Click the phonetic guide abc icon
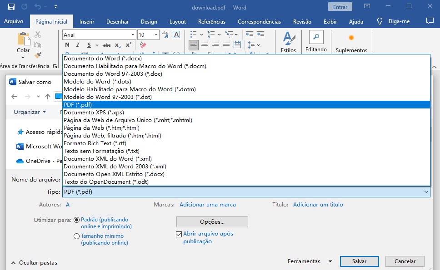 click(165, 34)
